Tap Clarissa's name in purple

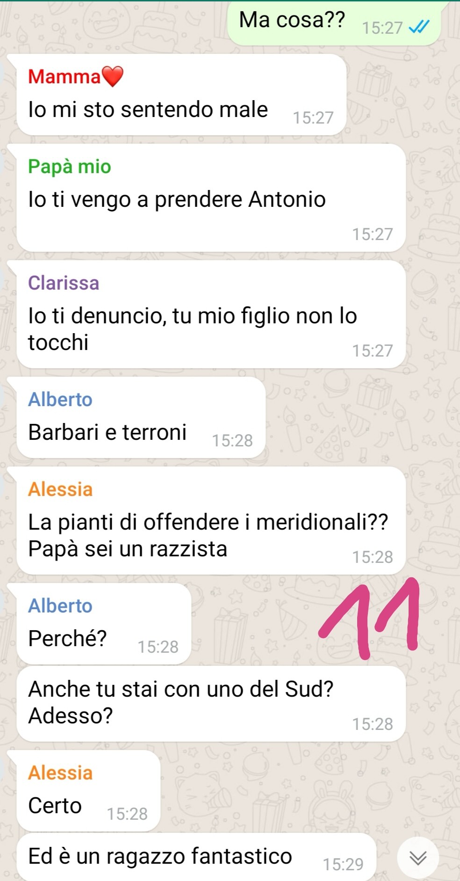[x=64, y=283]
